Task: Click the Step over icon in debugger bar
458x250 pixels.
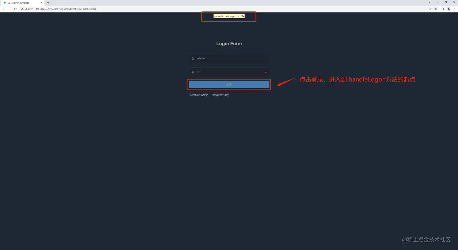Action: (242, 16)
